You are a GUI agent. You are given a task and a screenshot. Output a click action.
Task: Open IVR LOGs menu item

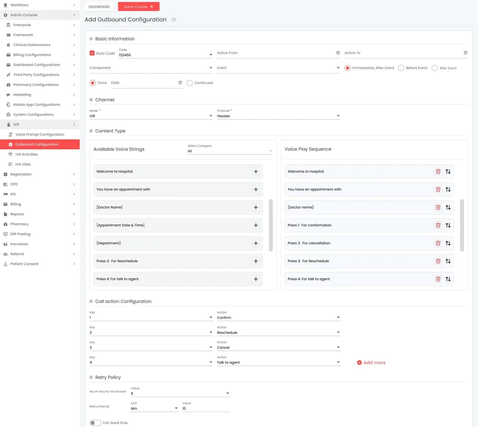point(40,164)
